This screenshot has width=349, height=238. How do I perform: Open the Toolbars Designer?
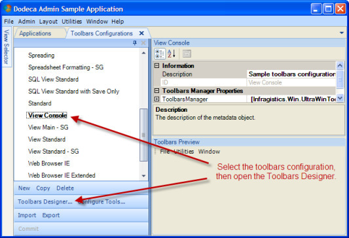[45, 202]
